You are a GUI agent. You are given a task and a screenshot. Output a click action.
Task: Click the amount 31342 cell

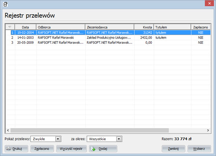pyautogui.click(x=144, y=33)
